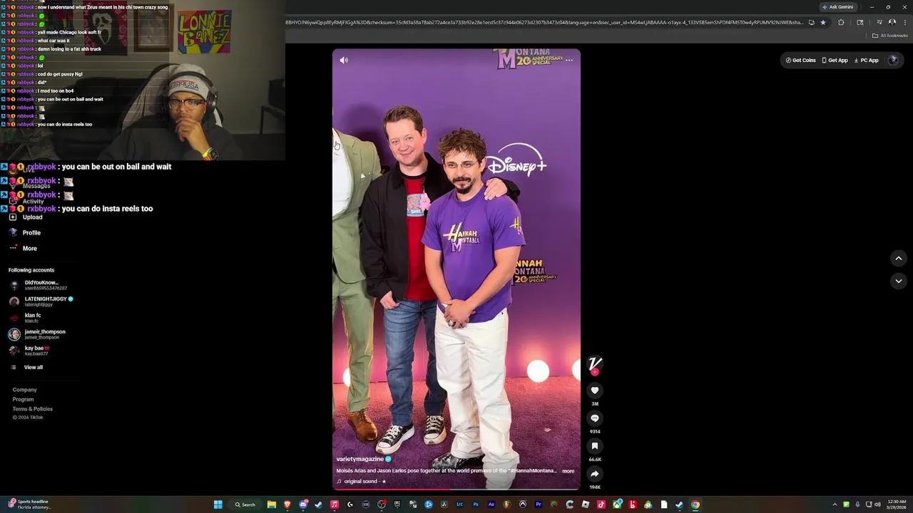The image size is (913, 513).
Task: Click Ask Gemini button in Chrome
Action: coord(838,7)
